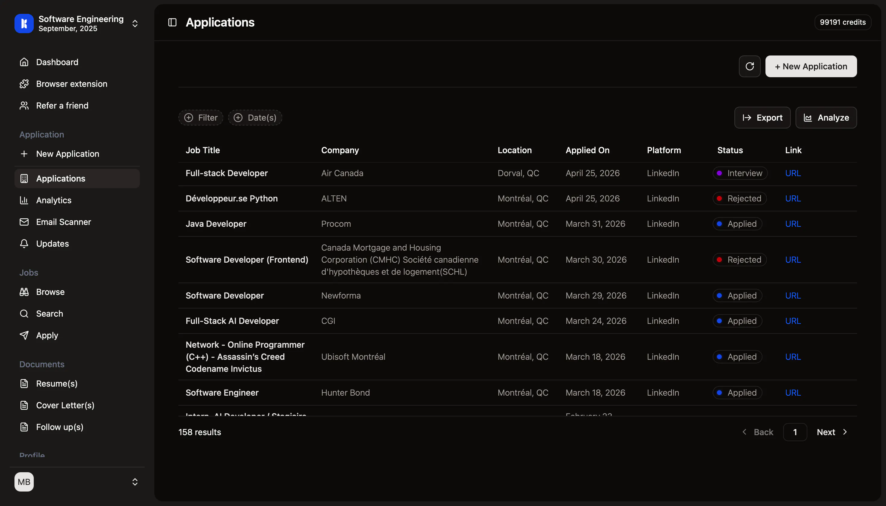The width and height of the screenshot is (886, 506).
Task: Select Full-stack Developer job title
Action: pyautogui.click(x=226, y=173)
